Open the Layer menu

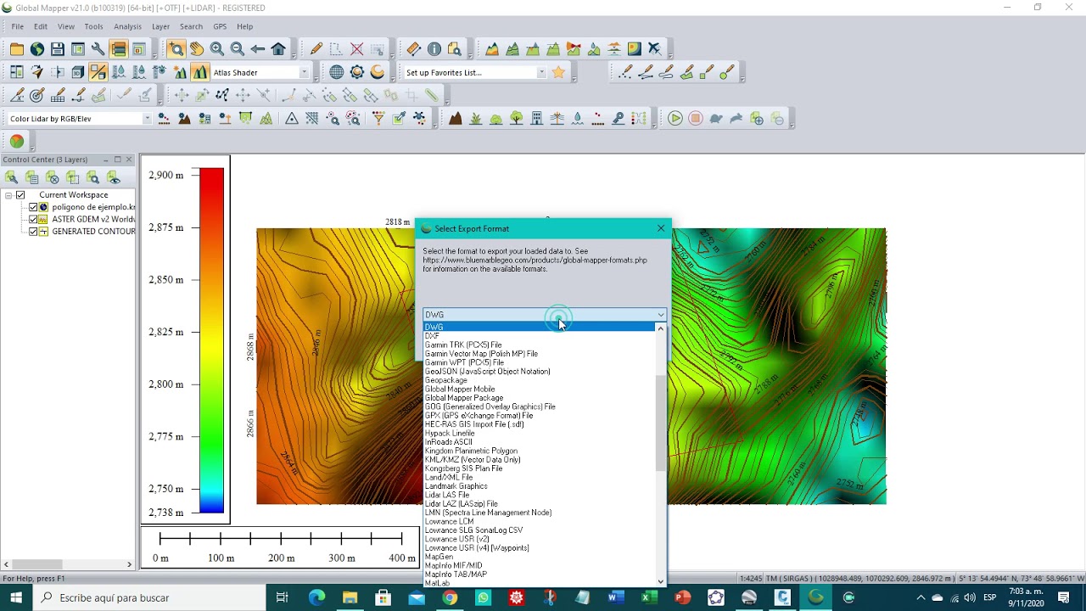[x=160, y=26]
